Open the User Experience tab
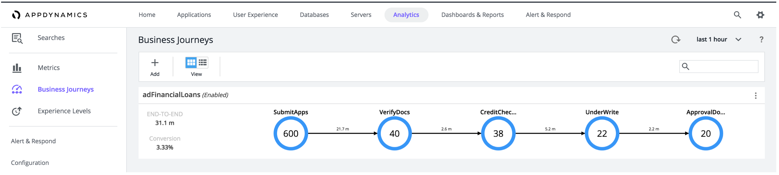Image resolution: width=779 pixels, height=175 pixels. click(256, 15)
